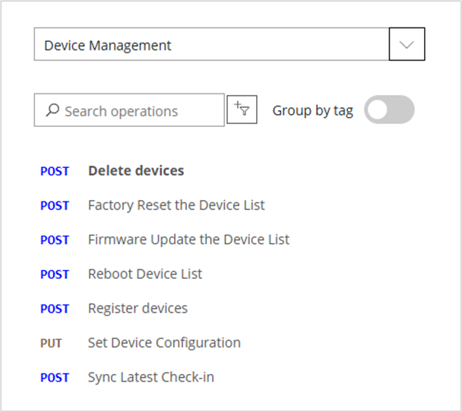Click POST badge next to Register devices
Viewport: 462px width, 412px height.
(55, 309)
